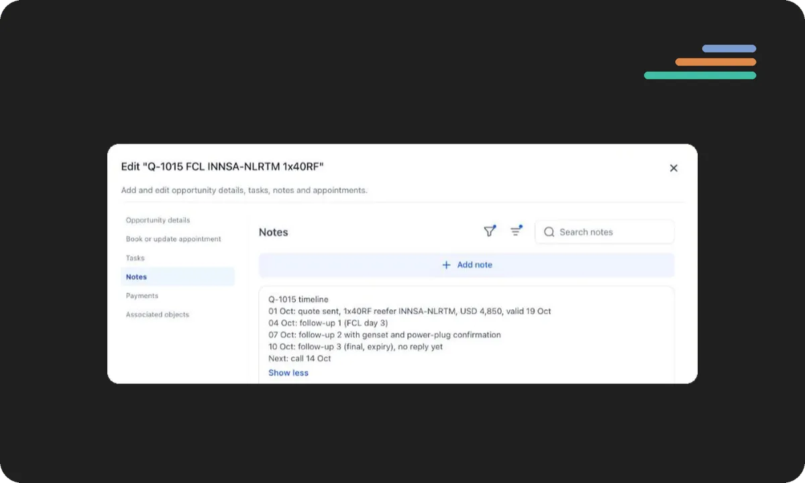Switch to the Tasks section

(x=135, y=258)
